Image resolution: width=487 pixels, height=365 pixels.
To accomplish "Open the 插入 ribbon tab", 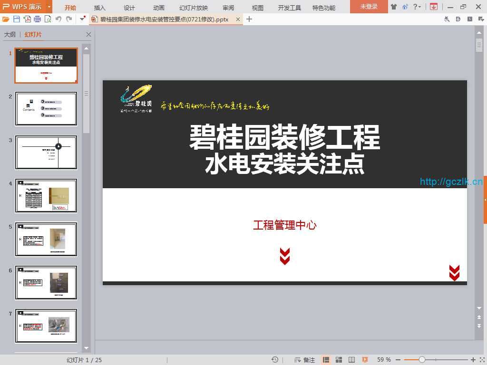I will click(x=100, y=8).
